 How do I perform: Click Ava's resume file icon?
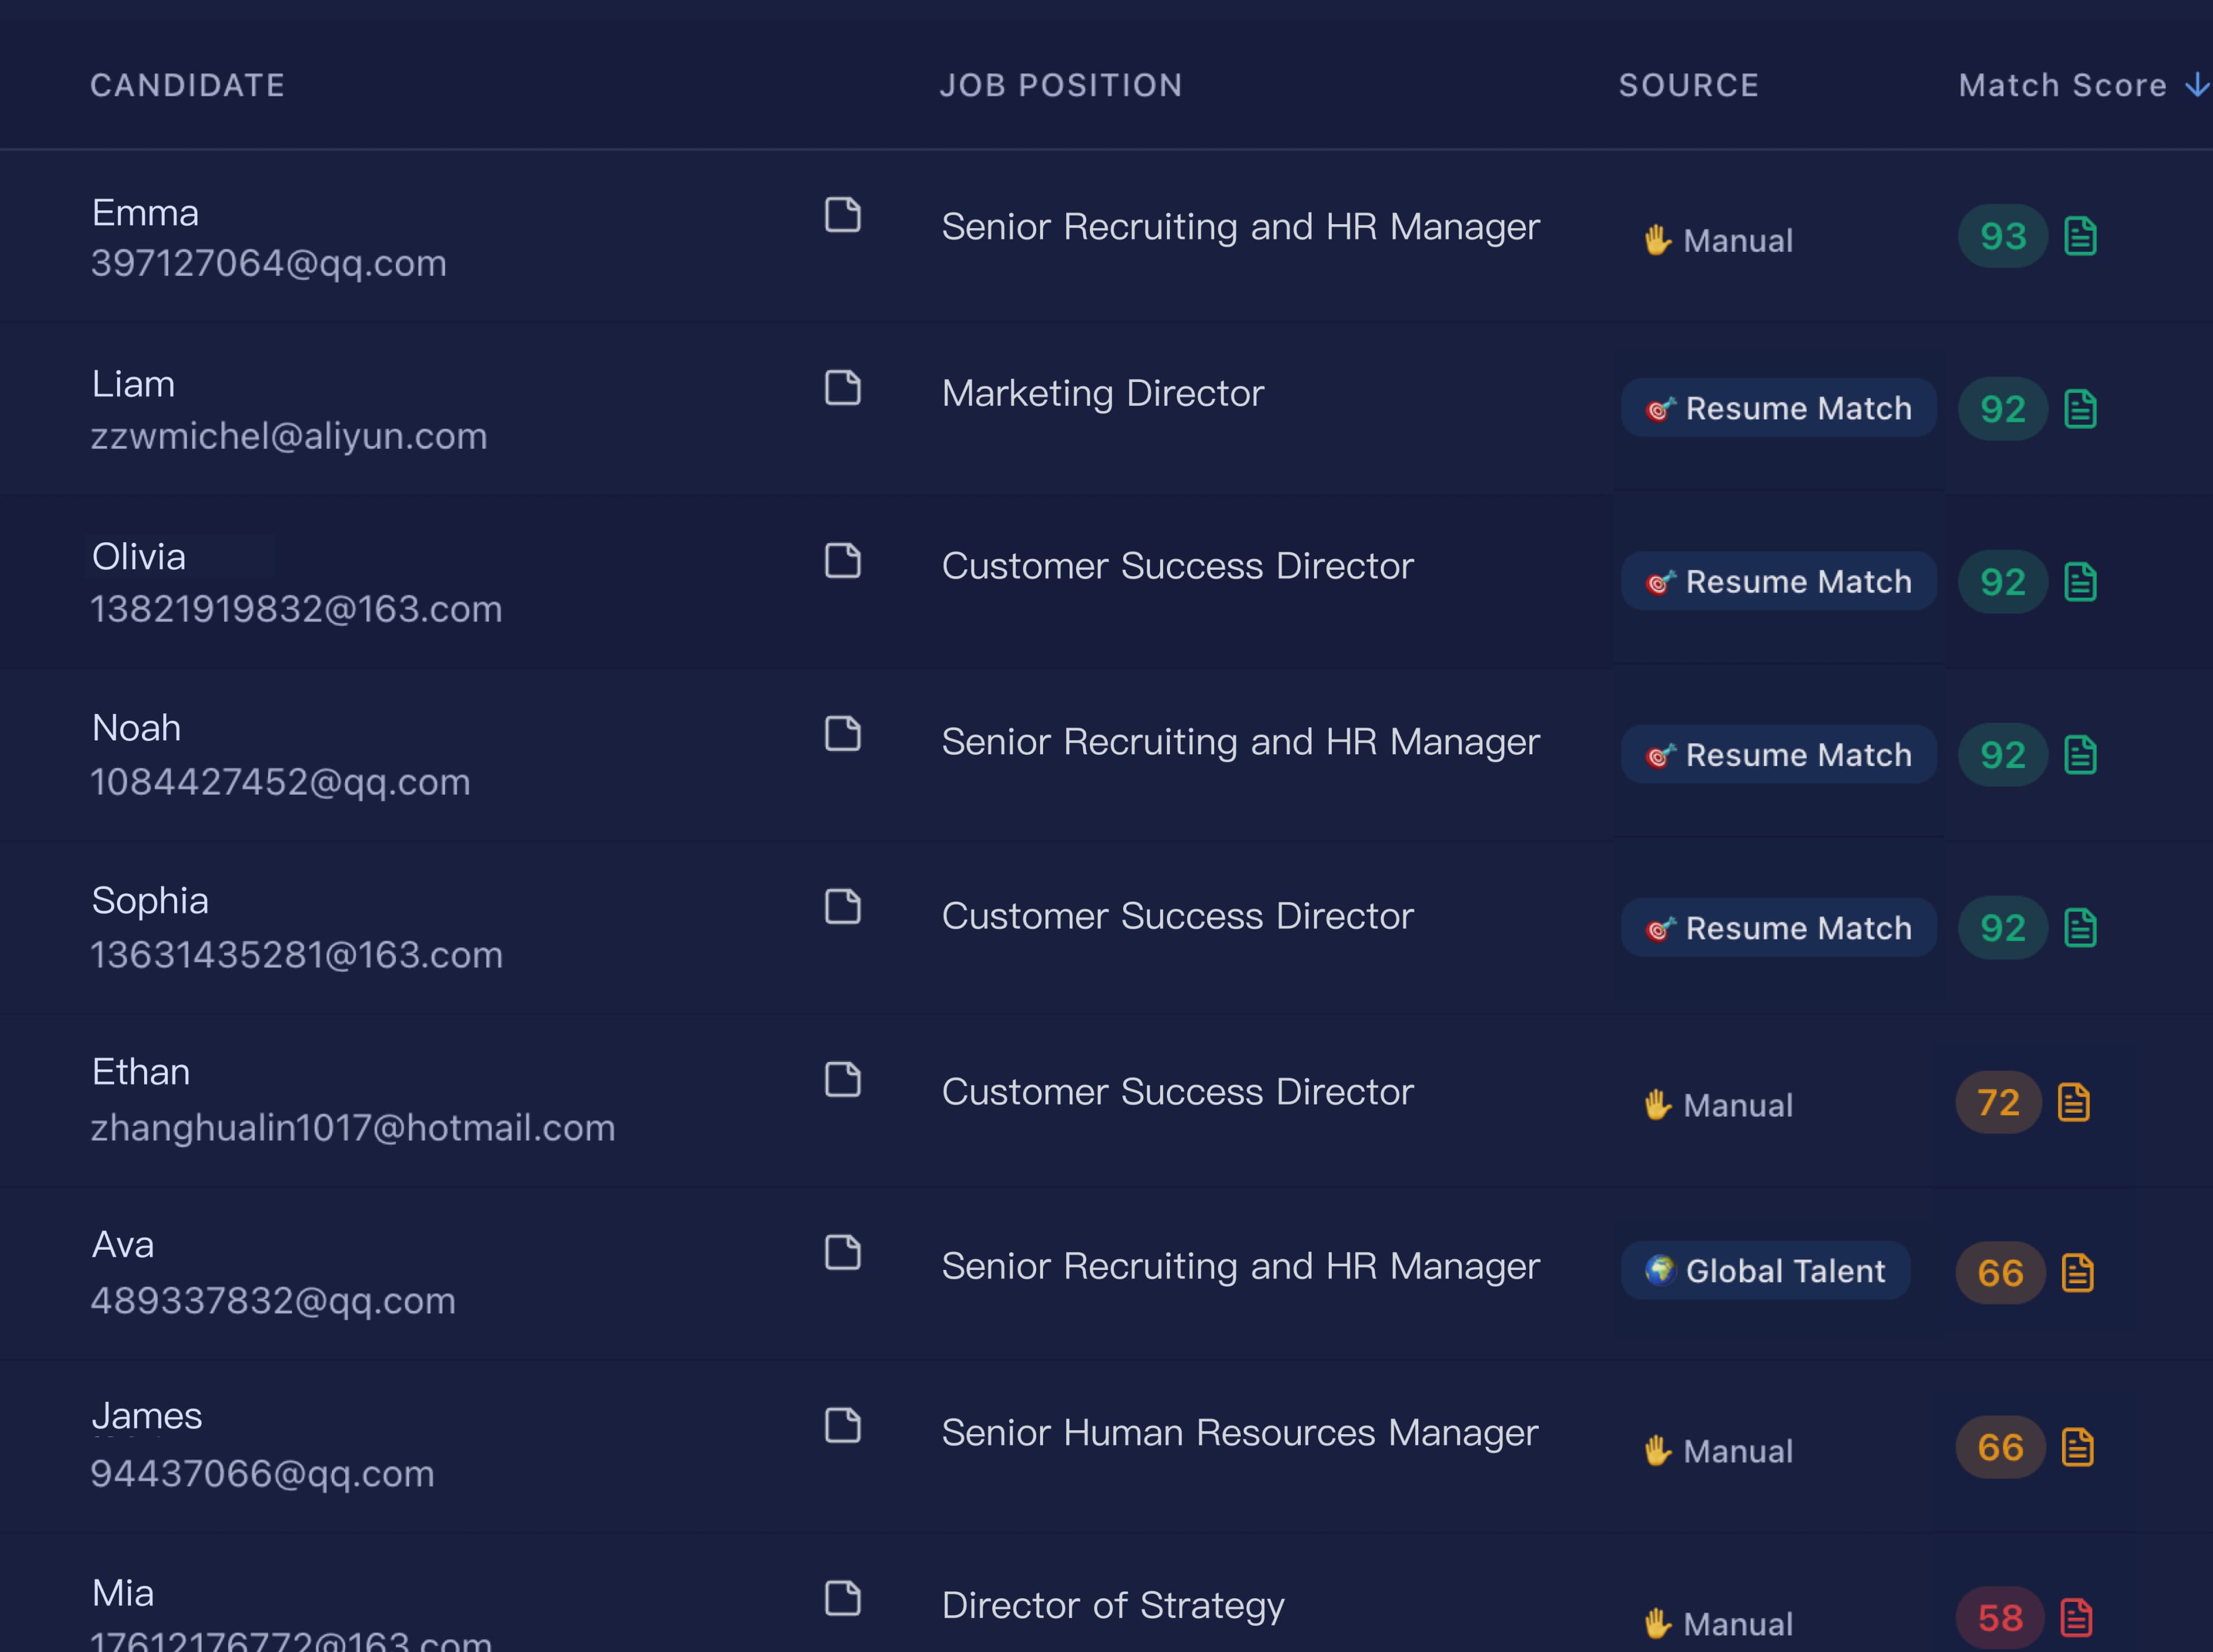pyautogui.click(x=842, y=1252)
